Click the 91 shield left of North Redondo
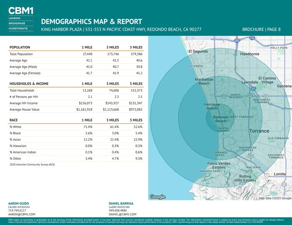Screen dimensions: 292x225 [x=223, y=96]
